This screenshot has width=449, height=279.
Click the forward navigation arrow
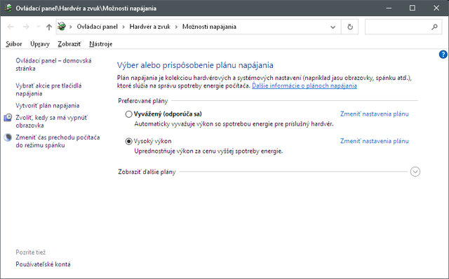pyautogui.click(x=26, y=27)
